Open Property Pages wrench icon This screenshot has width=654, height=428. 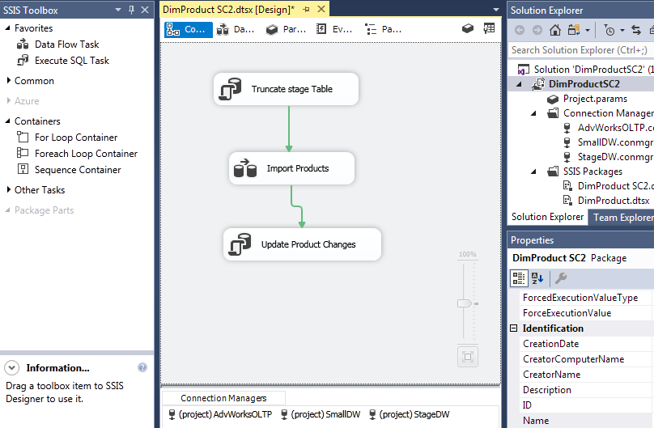point(561,278)
